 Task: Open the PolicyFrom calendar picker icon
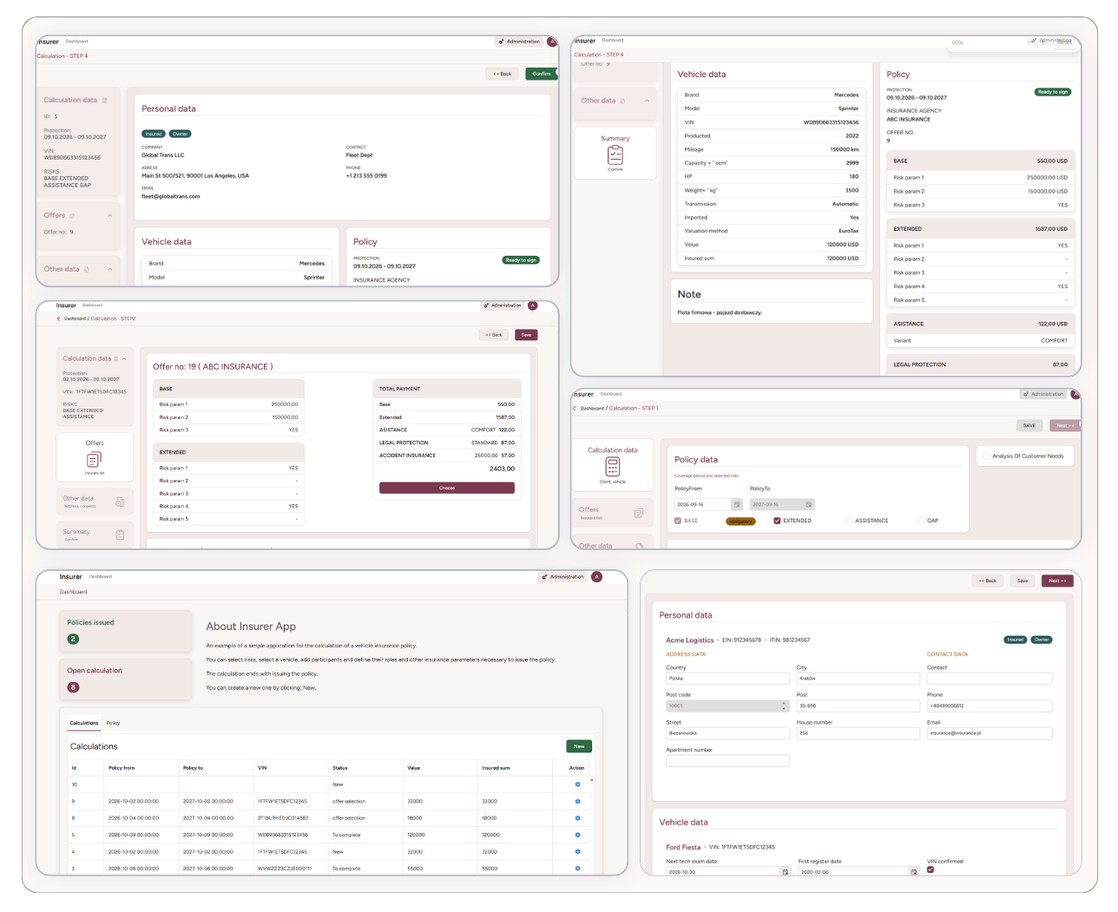point(737,504)
